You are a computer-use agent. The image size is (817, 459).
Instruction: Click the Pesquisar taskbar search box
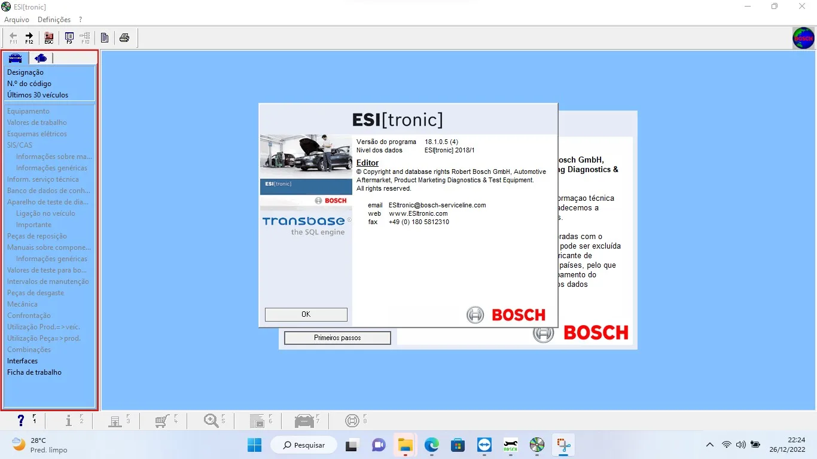click(x=304, y=445)
